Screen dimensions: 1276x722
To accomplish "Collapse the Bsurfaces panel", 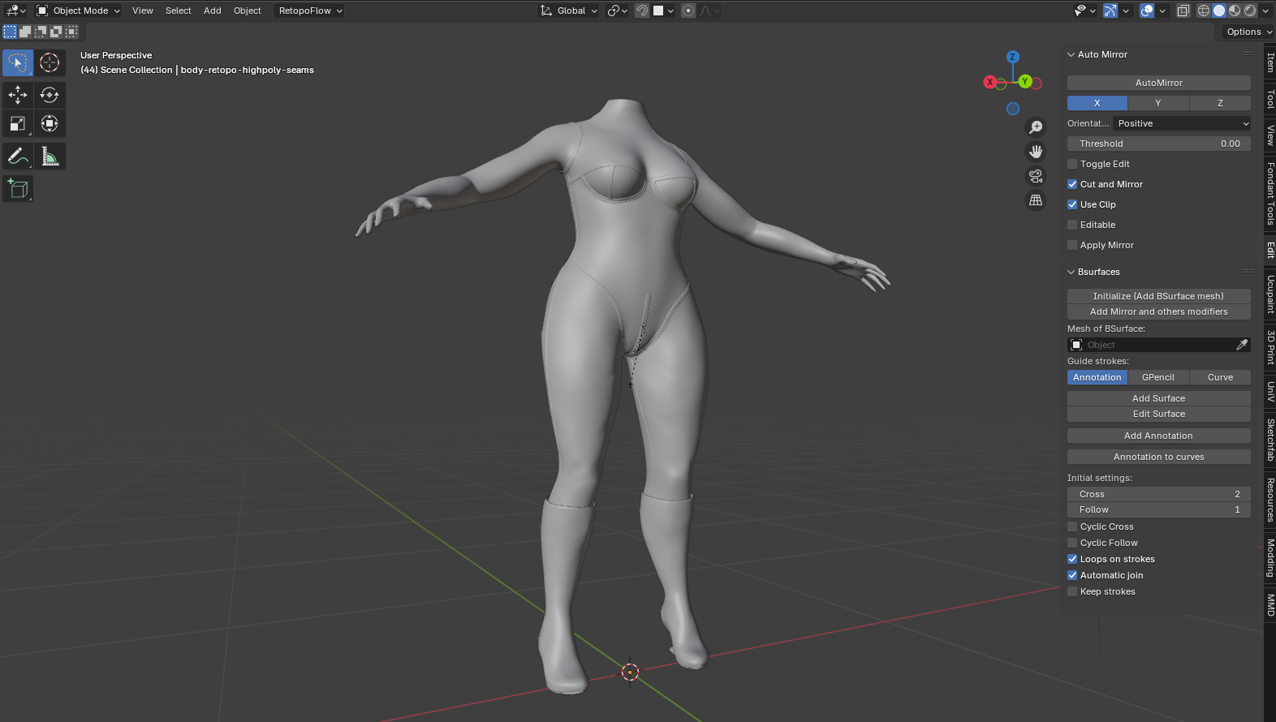I will coord(1071,272).
